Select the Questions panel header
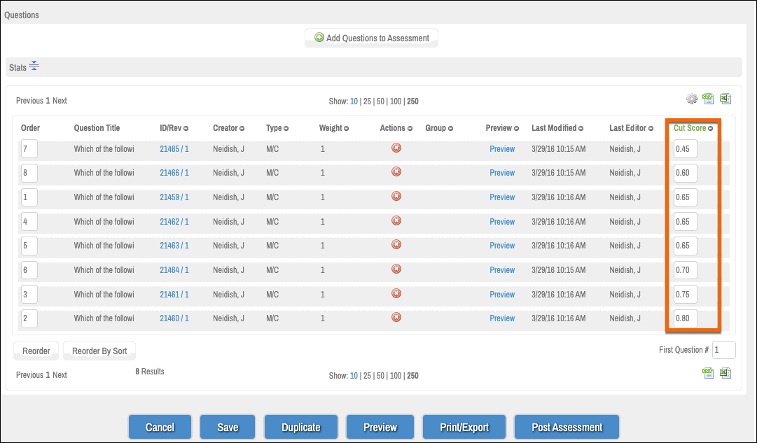 pyautogui.click(x=22, y=14)
